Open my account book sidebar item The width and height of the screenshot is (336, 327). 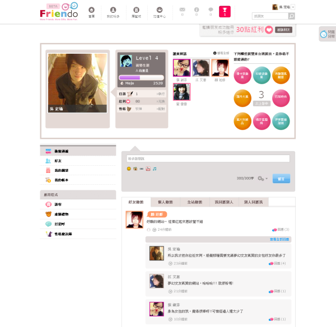coord(78,180)
